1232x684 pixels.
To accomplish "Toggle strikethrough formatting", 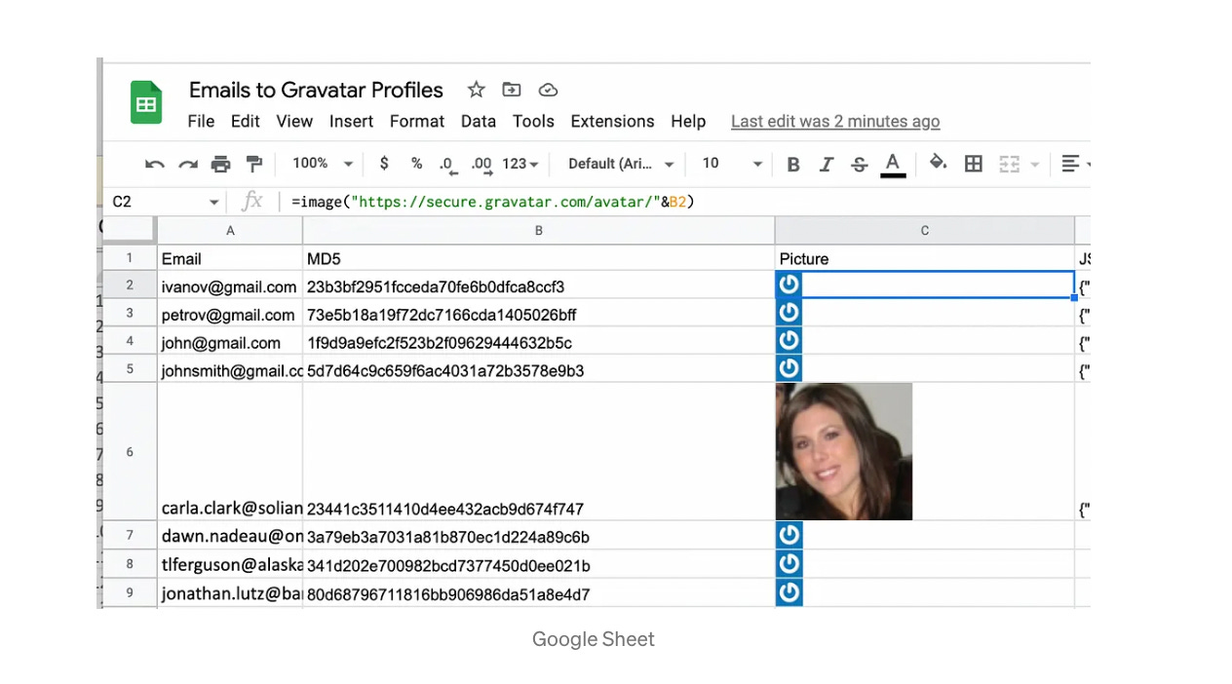I will coord(859,165).
